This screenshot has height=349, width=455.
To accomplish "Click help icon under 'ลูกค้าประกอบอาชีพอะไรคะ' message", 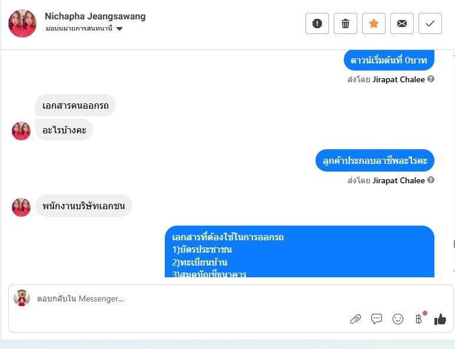I will (431, 180).
